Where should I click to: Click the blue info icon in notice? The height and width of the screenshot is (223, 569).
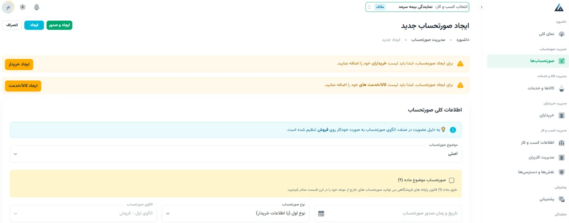[453, 130]
